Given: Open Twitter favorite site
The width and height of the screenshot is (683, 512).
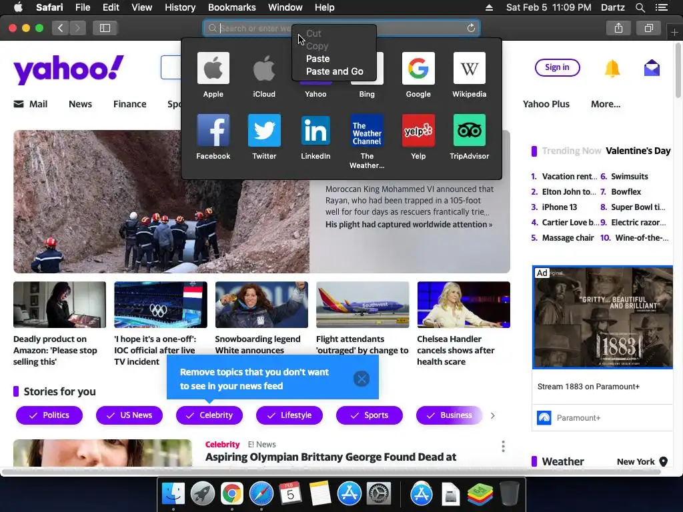Looking at the screenshot, I should tap(264, 130).
